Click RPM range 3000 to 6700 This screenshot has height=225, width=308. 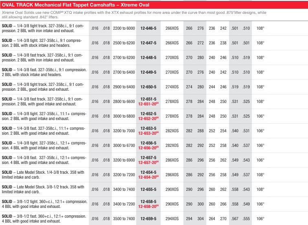124,145
